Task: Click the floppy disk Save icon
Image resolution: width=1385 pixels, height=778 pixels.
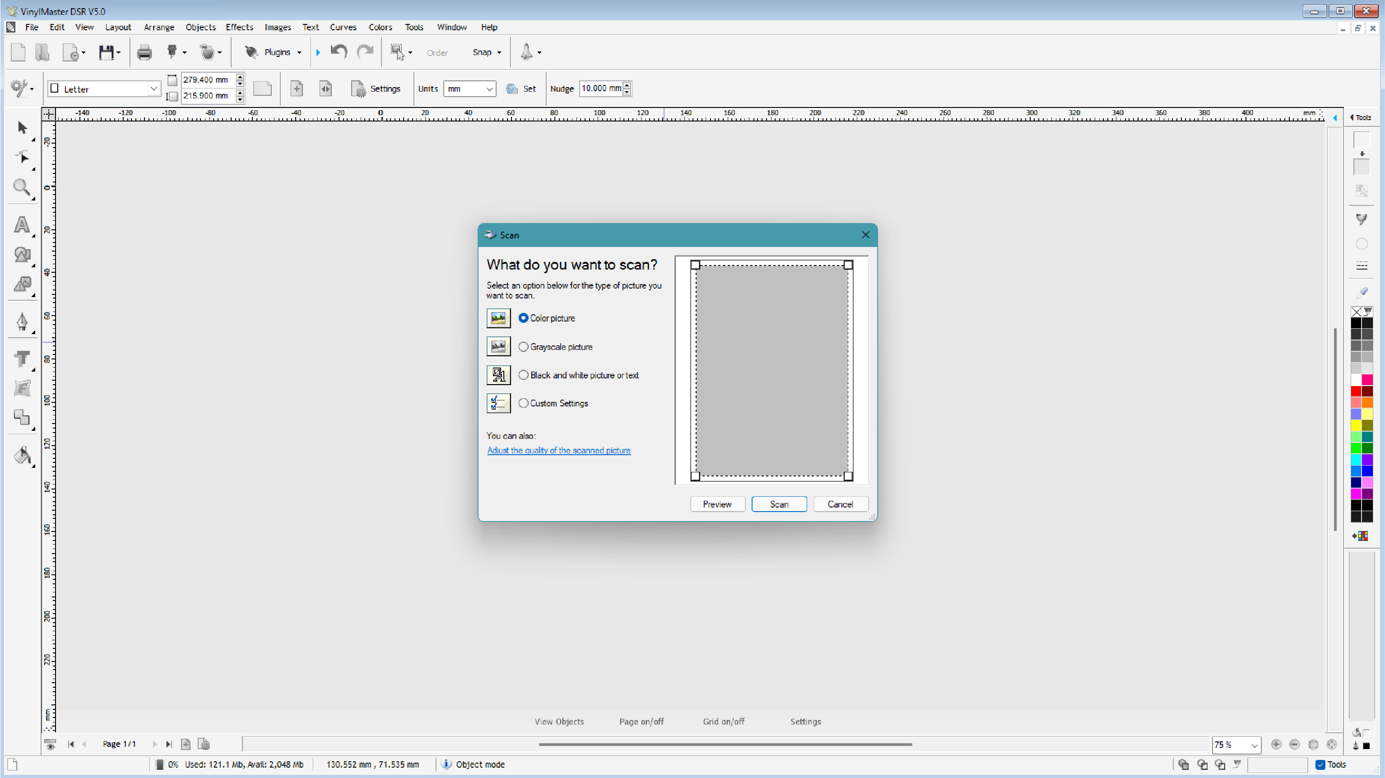Action: 106,52
